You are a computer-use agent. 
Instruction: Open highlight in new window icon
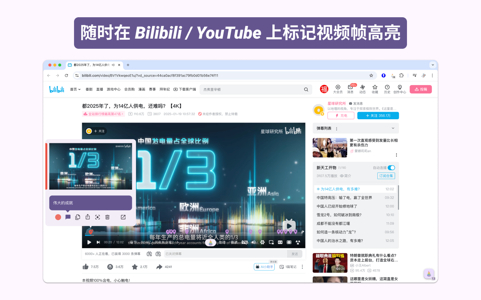click(x=123, y=217)
